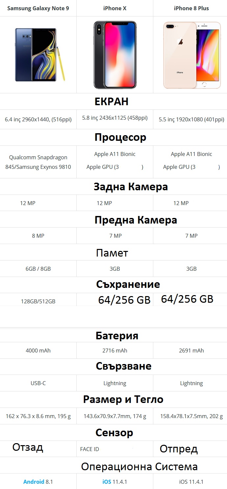Select the iPhone X column header
The image size is (227, 489).
point(115,8)
